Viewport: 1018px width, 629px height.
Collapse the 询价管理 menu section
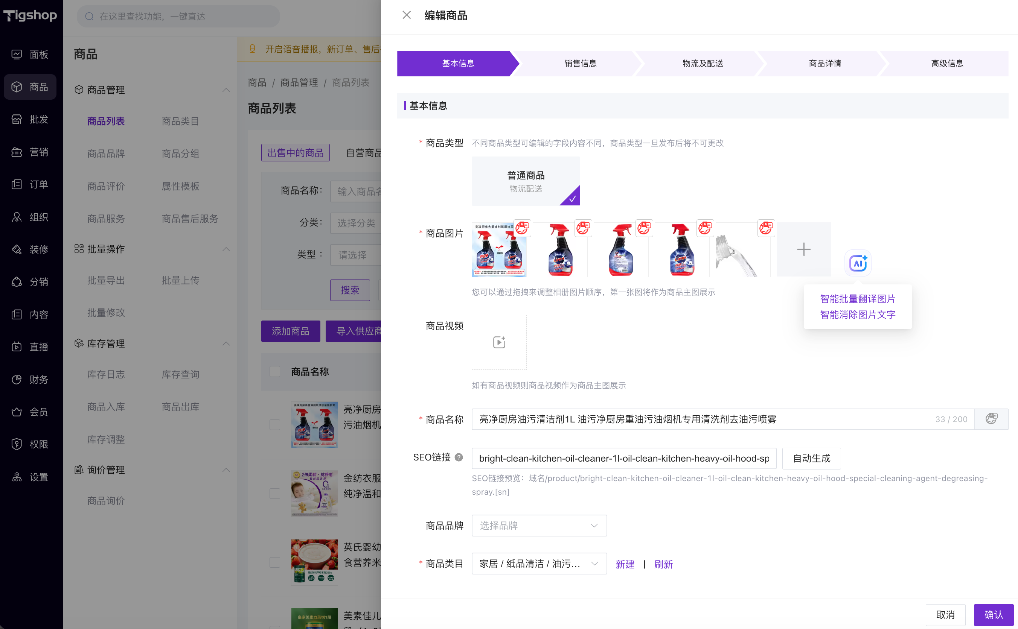tap(226, 470)
